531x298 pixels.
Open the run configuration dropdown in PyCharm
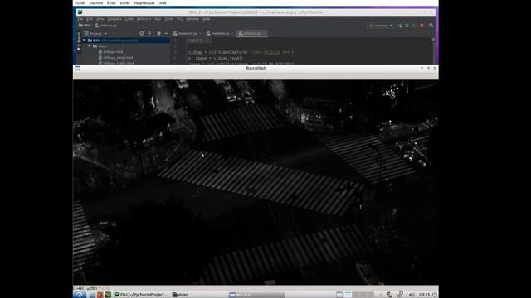381,26
